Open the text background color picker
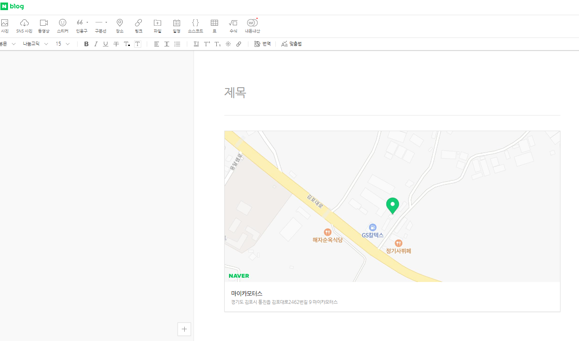Screen dimensions: 579x341 click(137, 44)
